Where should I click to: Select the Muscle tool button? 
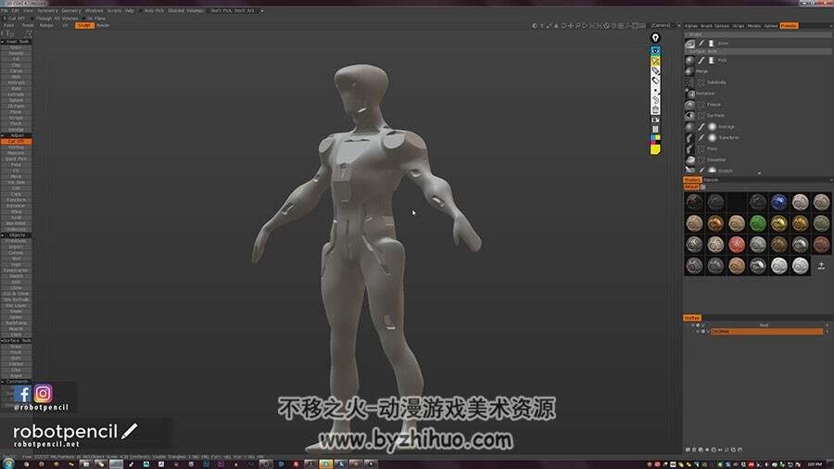pos(16,329)
